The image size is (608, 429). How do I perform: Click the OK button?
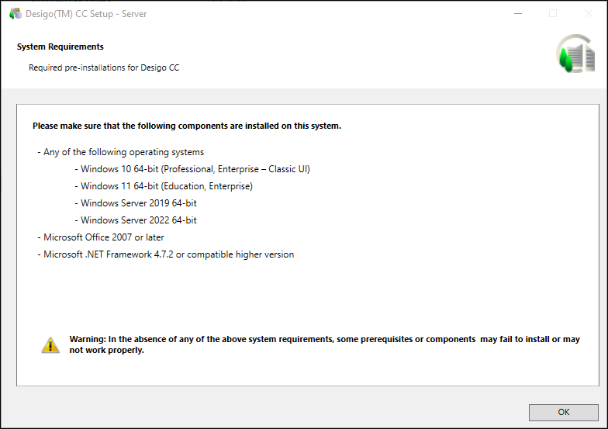pyautogui.click(x=563, y=412)
